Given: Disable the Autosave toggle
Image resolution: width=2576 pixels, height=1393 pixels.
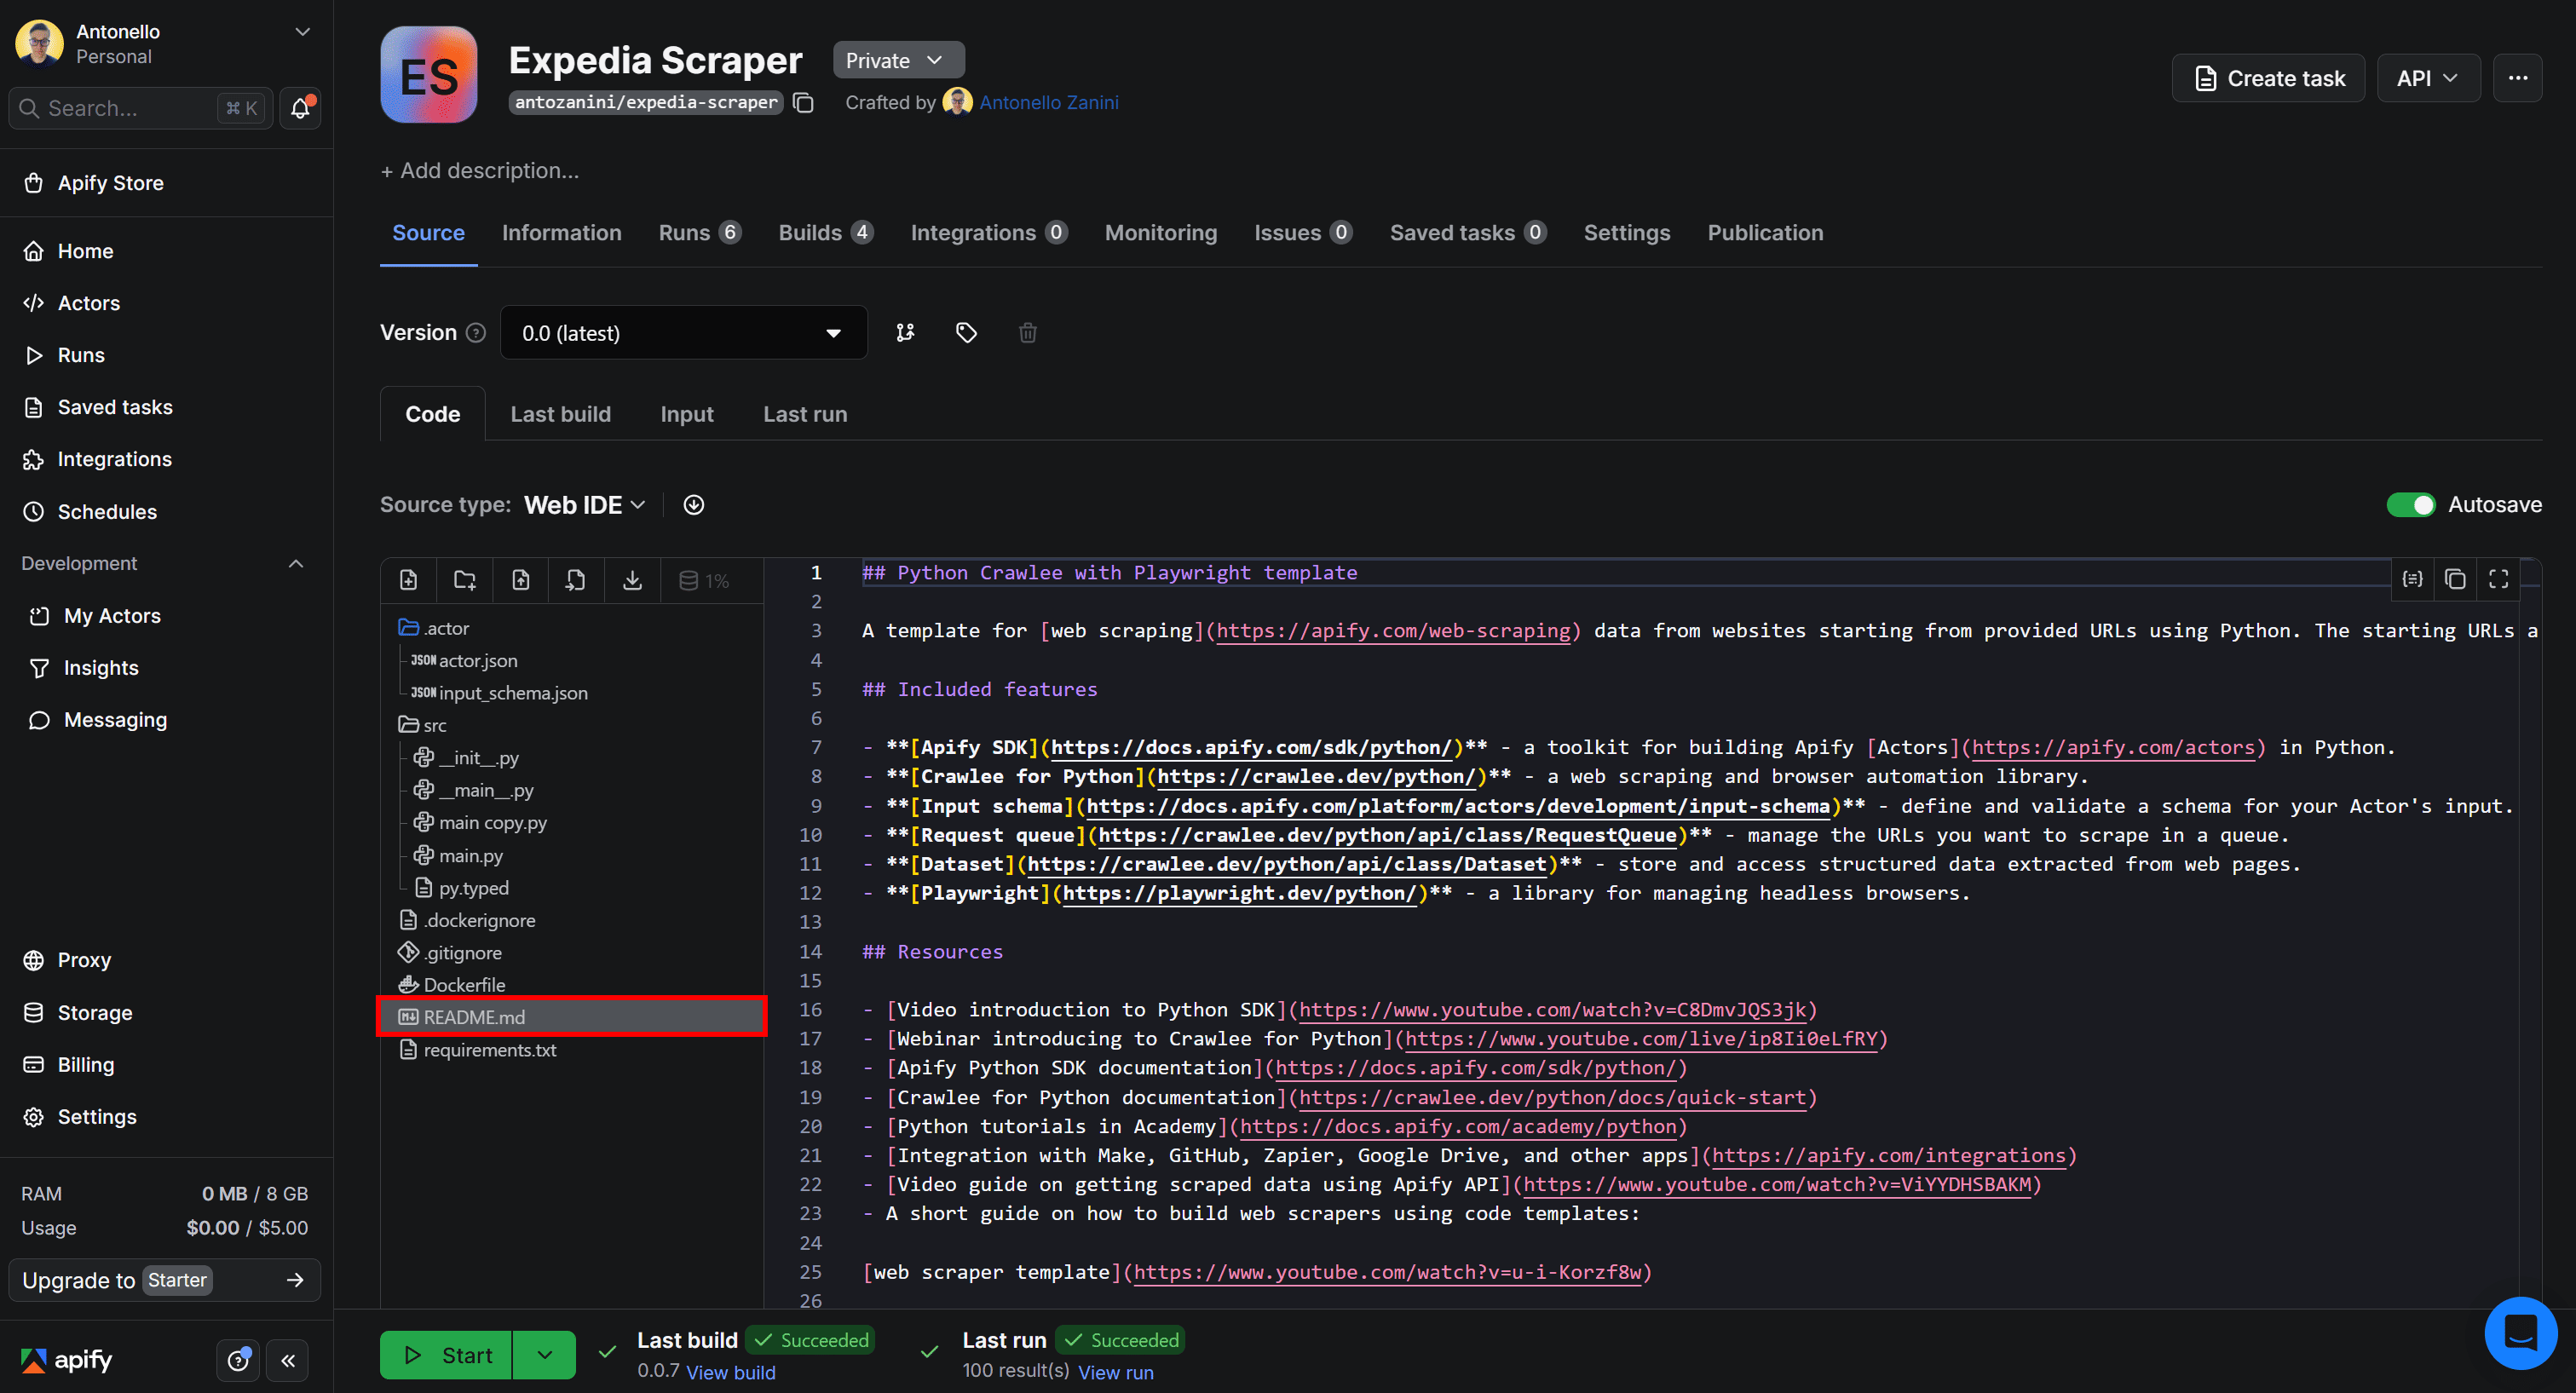Looking at the screenshot, I should tap(2411, 505).
